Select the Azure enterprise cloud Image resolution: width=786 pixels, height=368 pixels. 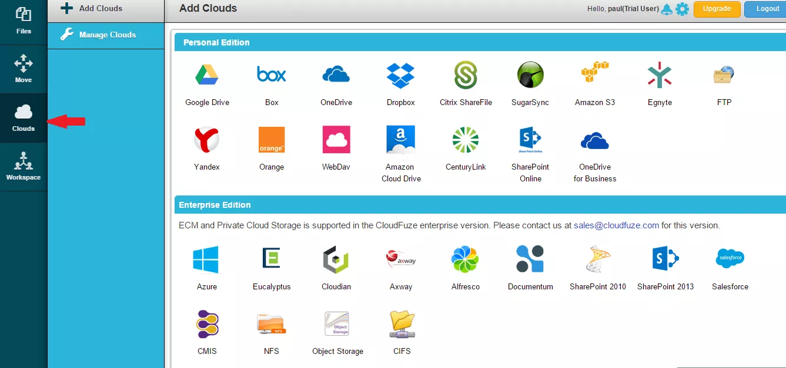(206, 259)
